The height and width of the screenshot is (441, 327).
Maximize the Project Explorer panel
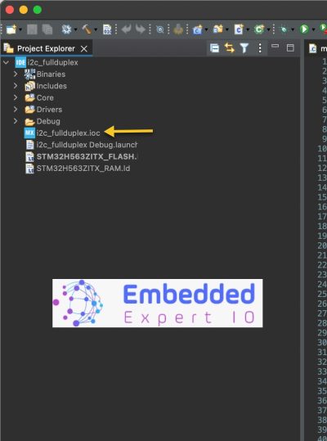click(290, 47)
